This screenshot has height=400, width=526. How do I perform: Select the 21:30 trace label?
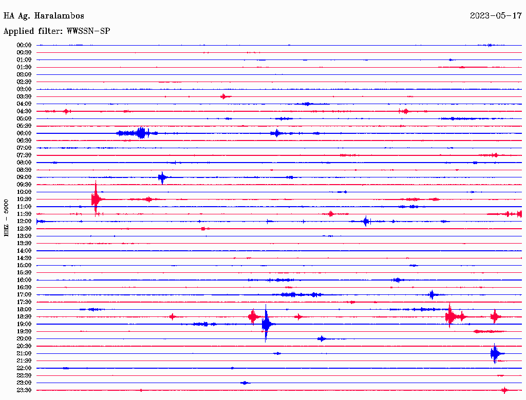tap(24, 361)
